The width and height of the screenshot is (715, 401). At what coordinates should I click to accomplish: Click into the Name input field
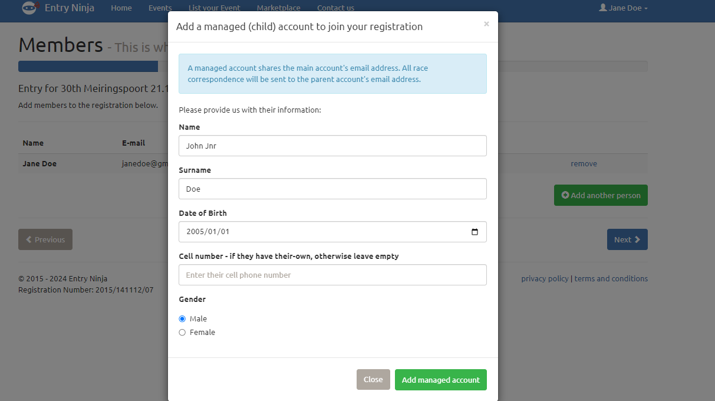click(x=332, y=146)
